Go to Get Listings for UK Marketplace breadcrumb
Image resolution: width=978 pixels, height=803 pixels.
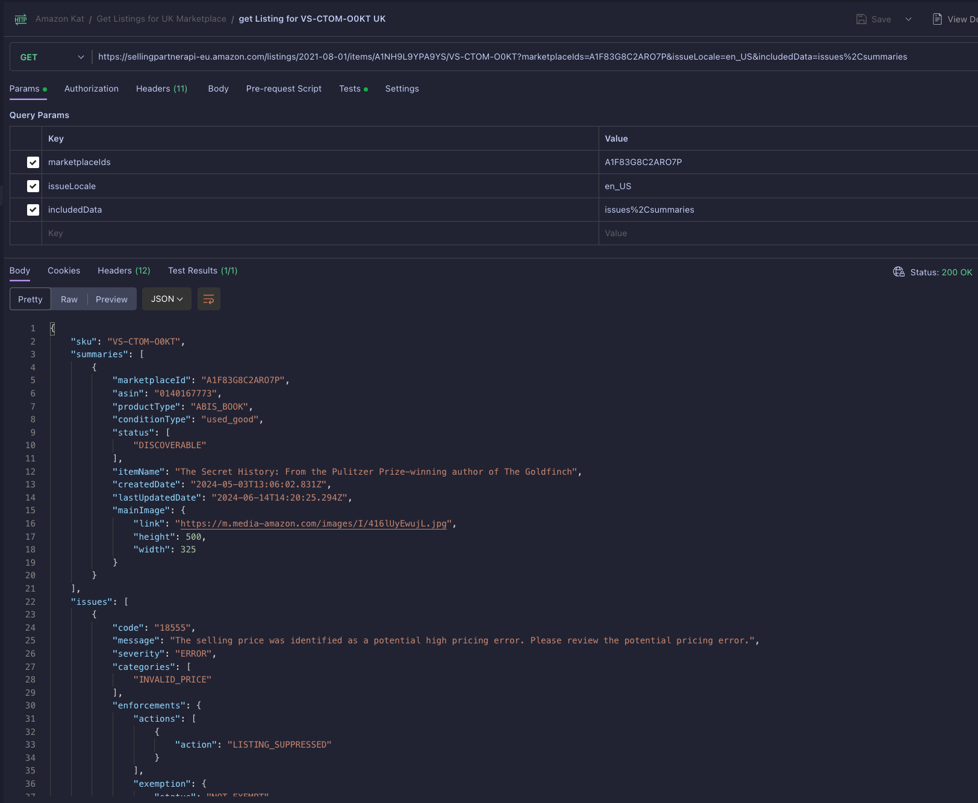tap(161, 19)
